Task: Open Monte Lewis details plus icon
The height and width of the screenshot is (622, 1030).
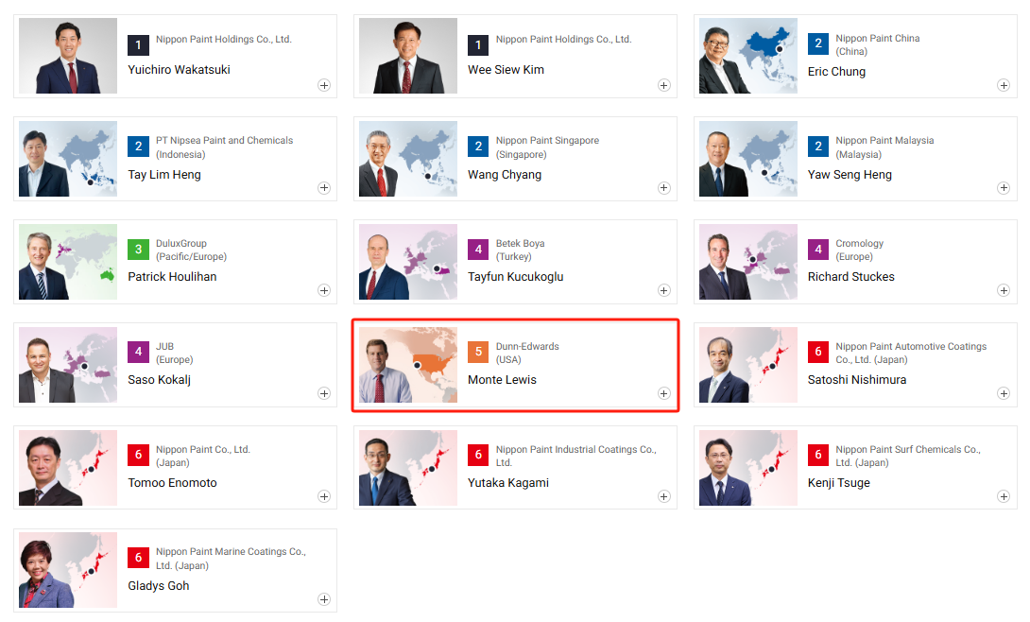Action: pos(664,393)
